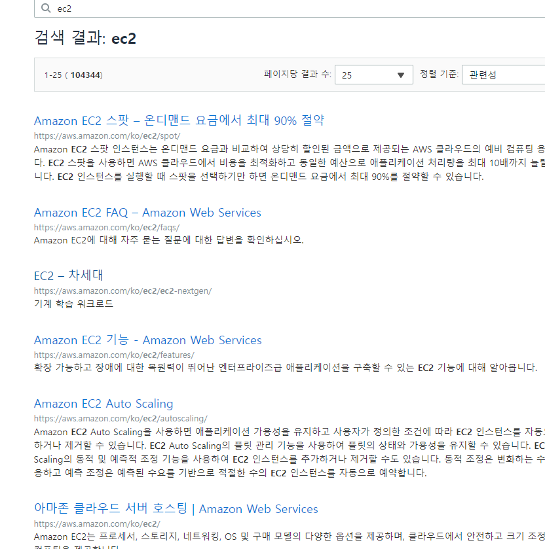Click the result count 104344
Screen dimensions: 545x549
[x=86, y=75]
